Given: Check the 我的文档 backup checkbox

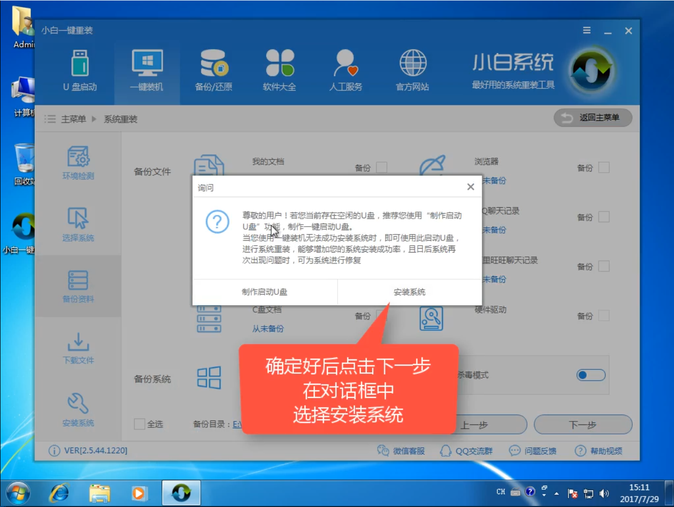Looking at the screenshot, I should pos(381,168).
